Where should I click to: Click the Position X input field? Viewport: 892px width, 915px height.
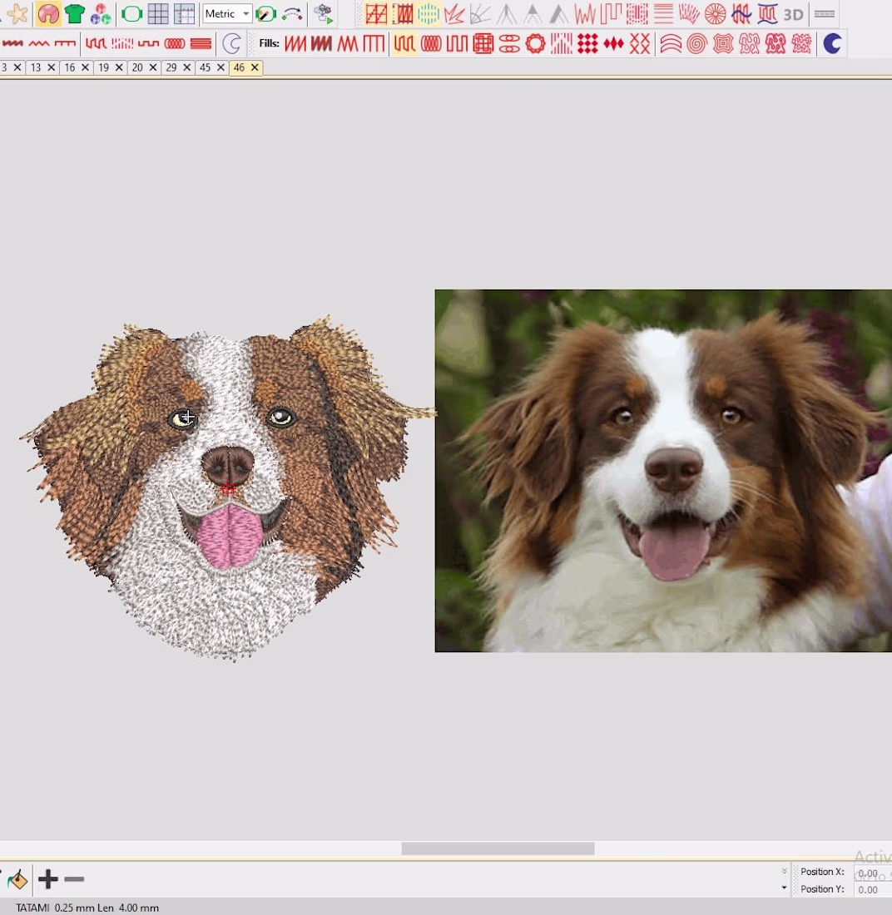pos(871,873)
